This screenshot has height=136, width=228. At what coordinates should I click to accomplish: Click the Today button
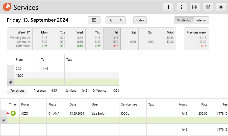140,20
